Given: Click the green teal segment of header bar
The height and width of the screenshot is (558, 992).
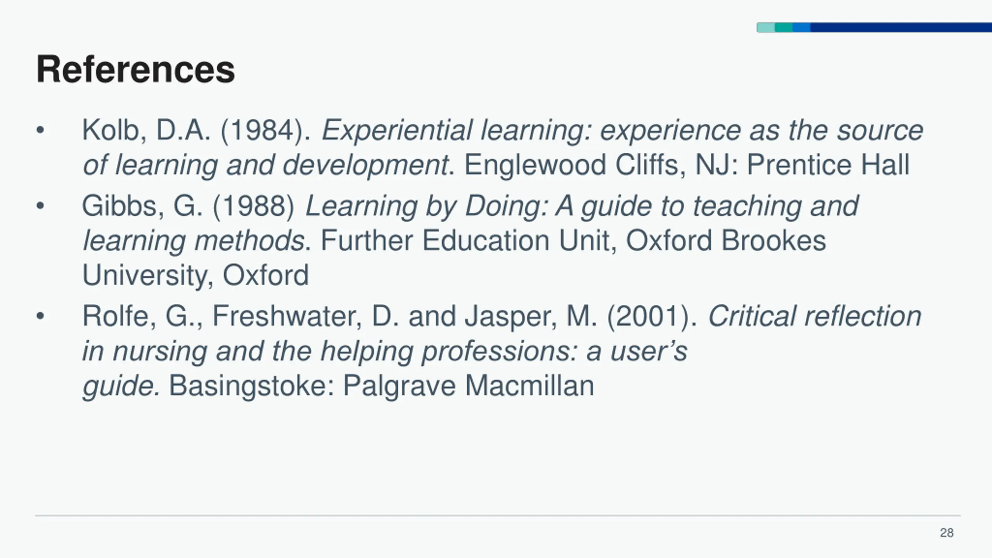Looking at the screenshot, I should click(784, 28).
